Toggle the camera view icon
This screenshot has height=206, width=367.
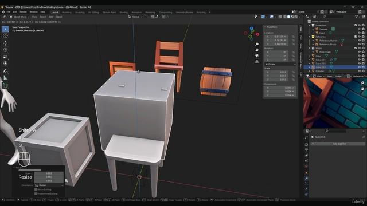(x=257, y=56)
